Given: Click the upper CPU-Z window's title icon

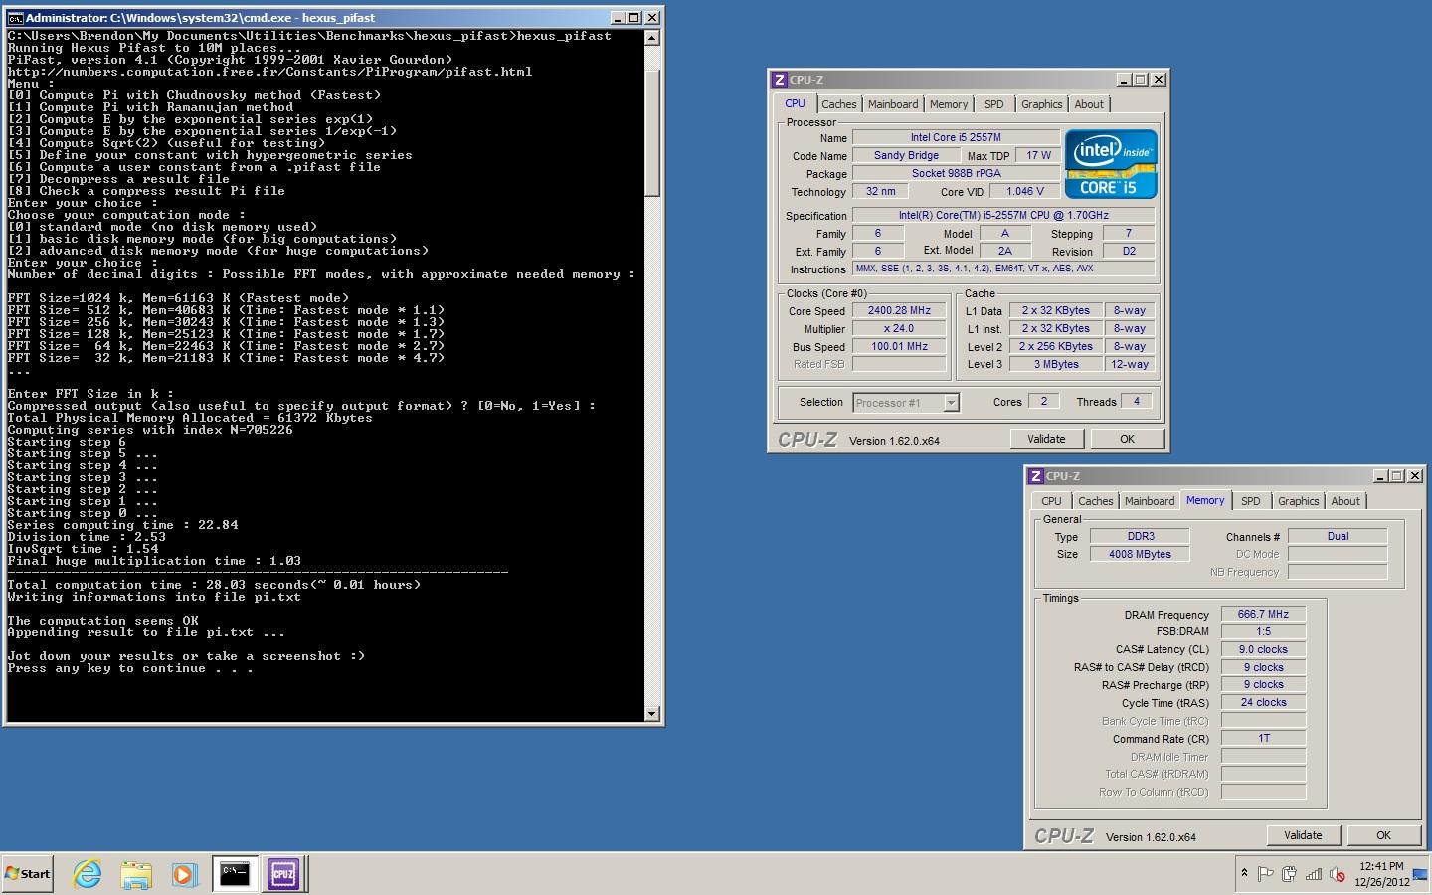Looking at the screenshot, I should point(780,80).
